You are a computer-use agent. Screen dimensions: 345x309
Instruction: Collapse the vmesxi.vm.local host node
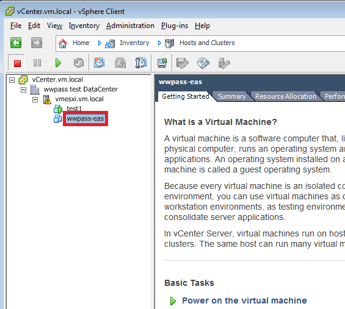point(35,100)
